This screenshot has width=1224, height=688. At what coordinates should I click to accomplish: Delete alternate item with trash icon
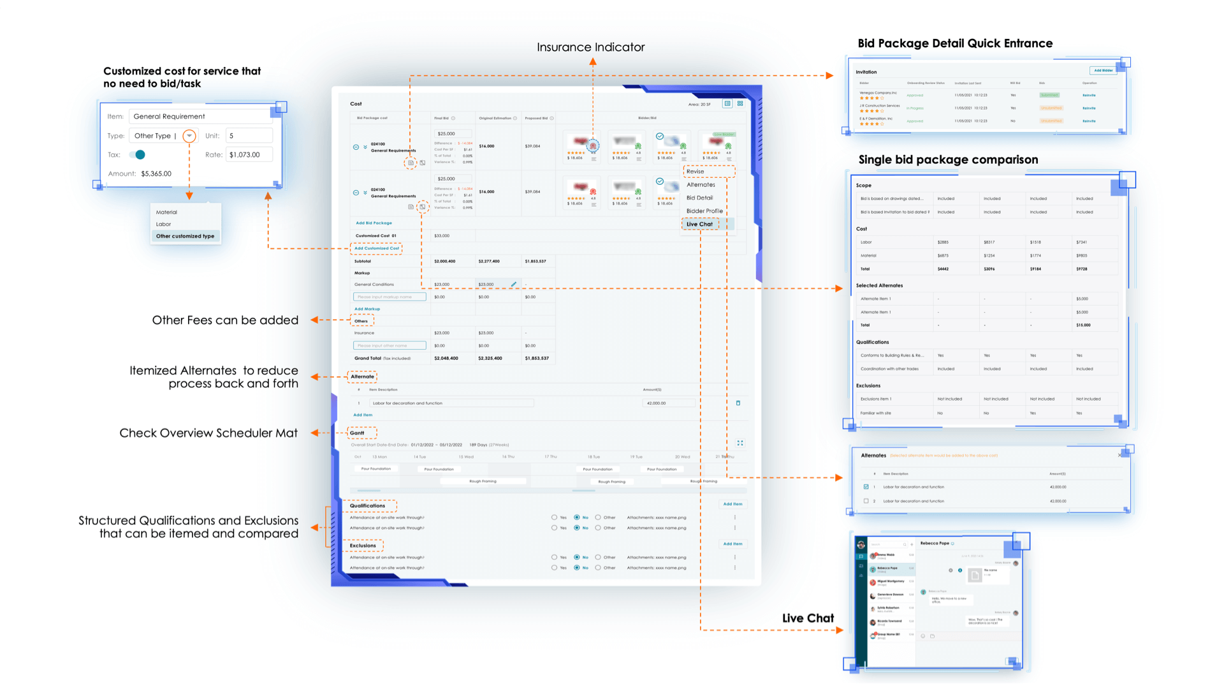pos(738,403)
